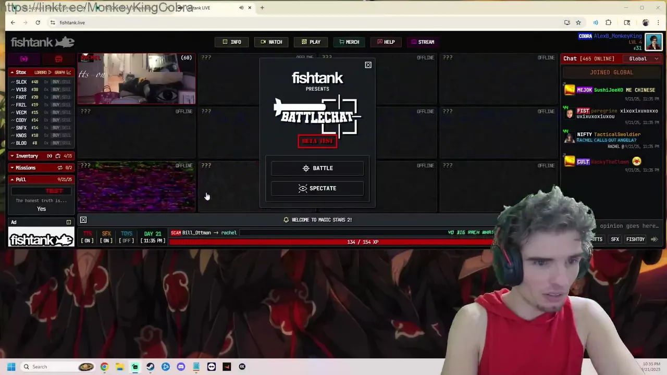Image resolution: width=667 pixels, height=375 pixels.
Task: Sell BLOO stock
Action: click(66, 143)
